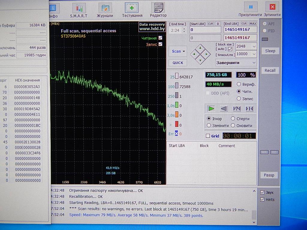Toggle the Звук checkbox
The image size is (307, 230).
(262, 193)
